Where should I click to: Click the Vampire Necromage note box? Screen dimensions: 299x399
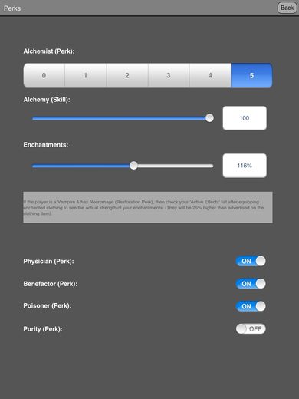tap(148, 207)
